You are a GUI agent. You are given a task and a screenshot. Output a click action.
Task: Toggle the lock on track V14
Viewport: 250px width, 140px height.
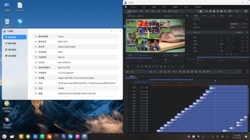(144, 101)
